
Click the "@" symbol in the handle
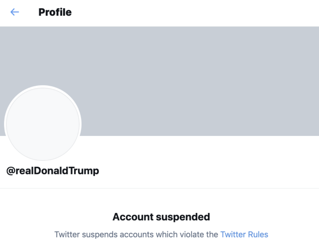point(11,171)
